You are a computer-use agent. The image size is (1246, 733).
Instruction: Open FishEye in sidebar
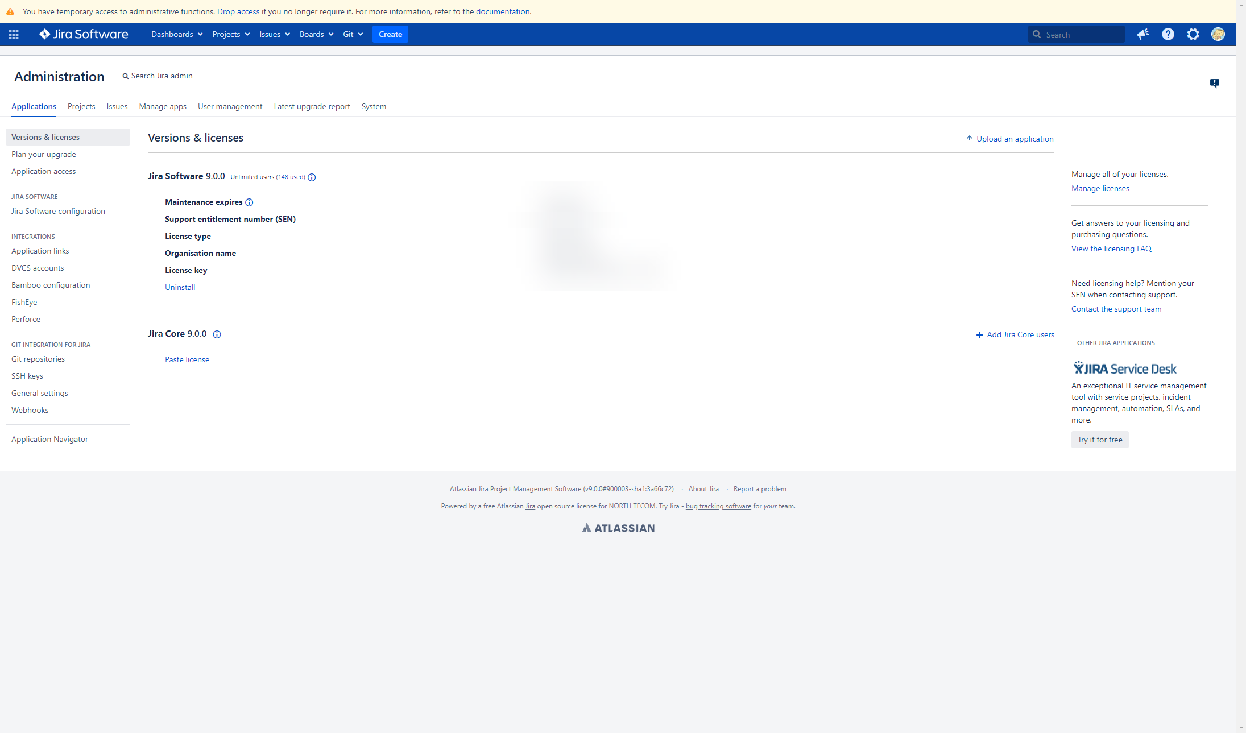24,302
